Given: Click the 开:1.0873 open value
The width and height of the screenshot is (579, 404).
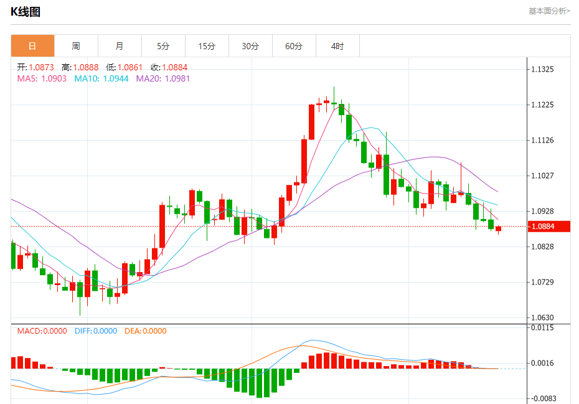Looking at the screenshot, I should click(35, 67).
